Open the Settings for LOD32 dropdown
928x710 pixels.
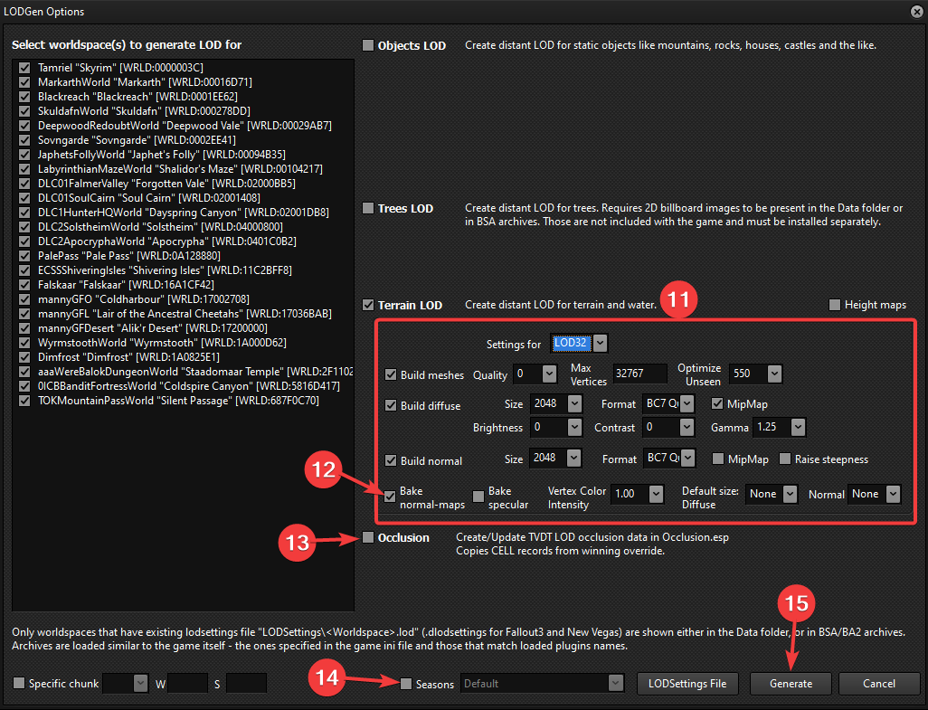600,344
